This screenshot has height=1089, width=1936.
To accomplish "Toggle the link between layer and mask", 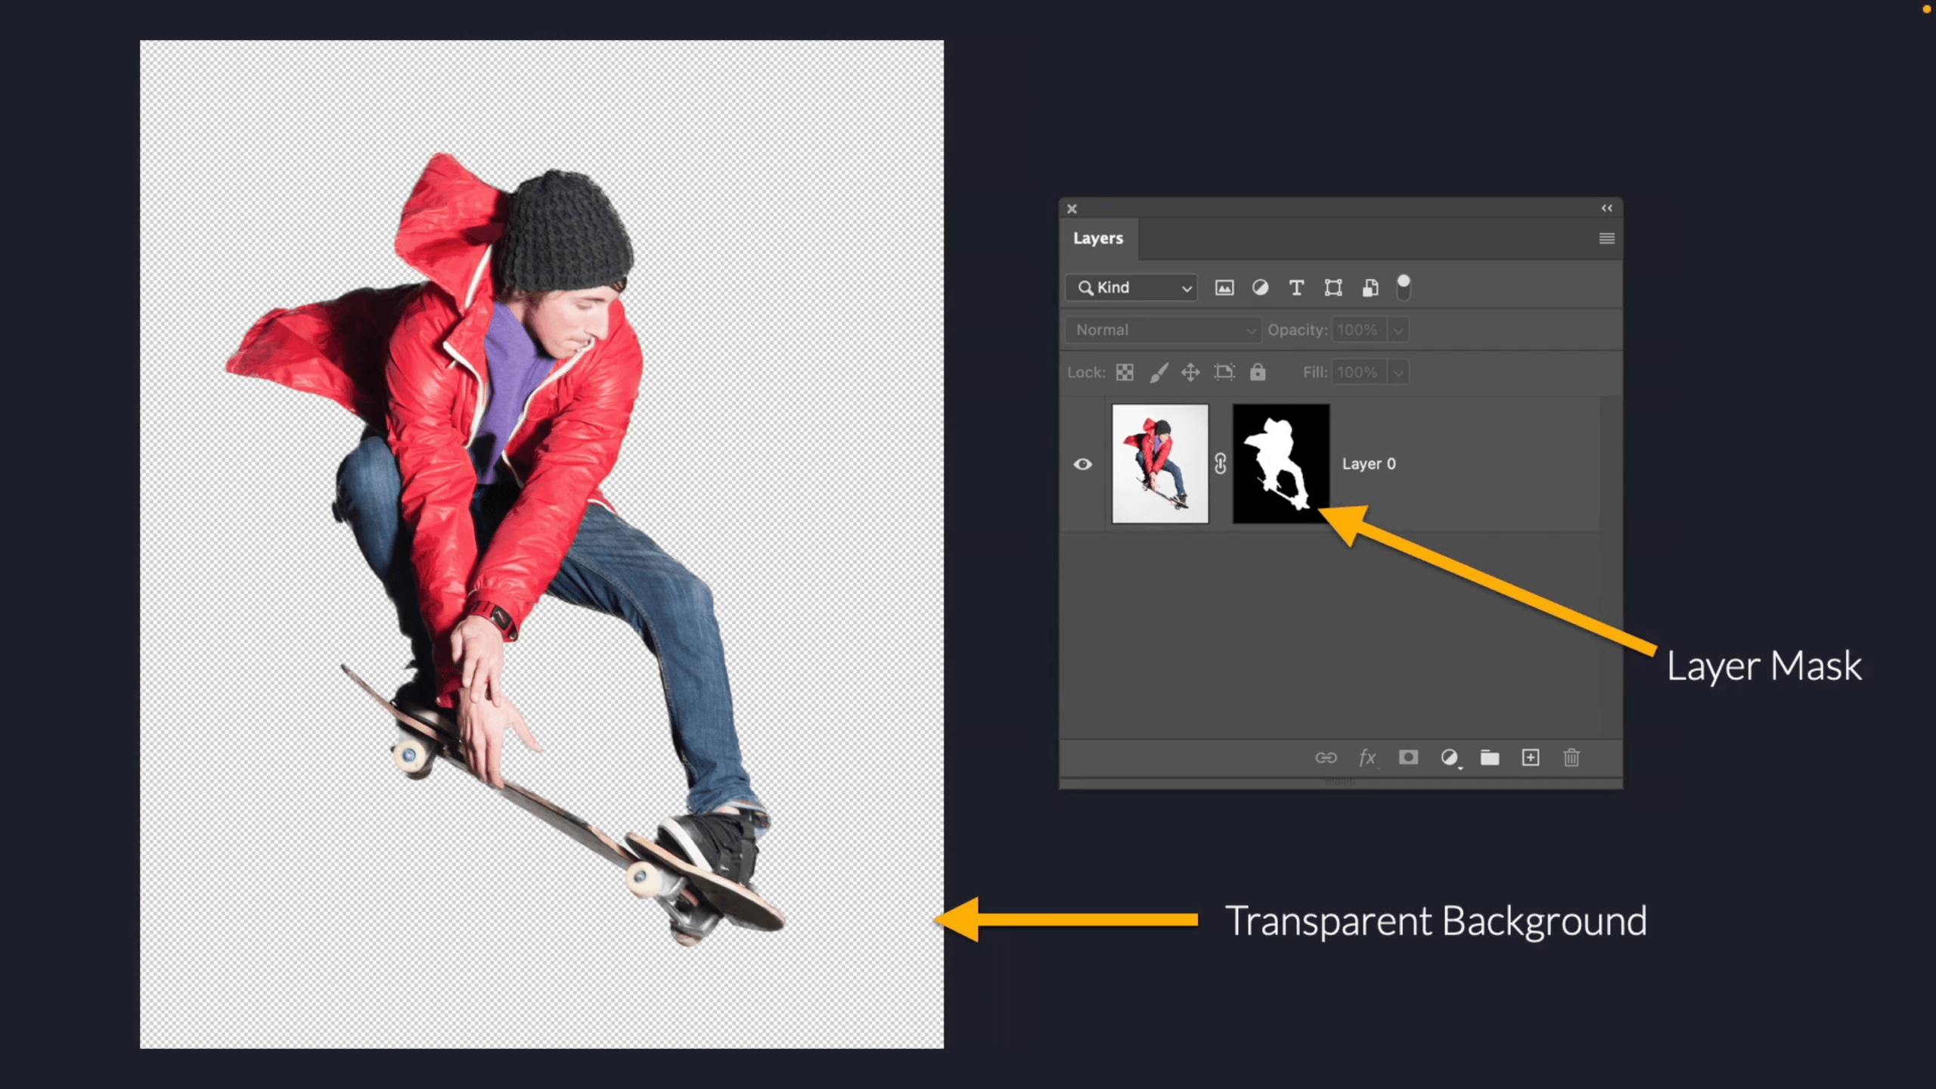I will tap(1221, 464).
